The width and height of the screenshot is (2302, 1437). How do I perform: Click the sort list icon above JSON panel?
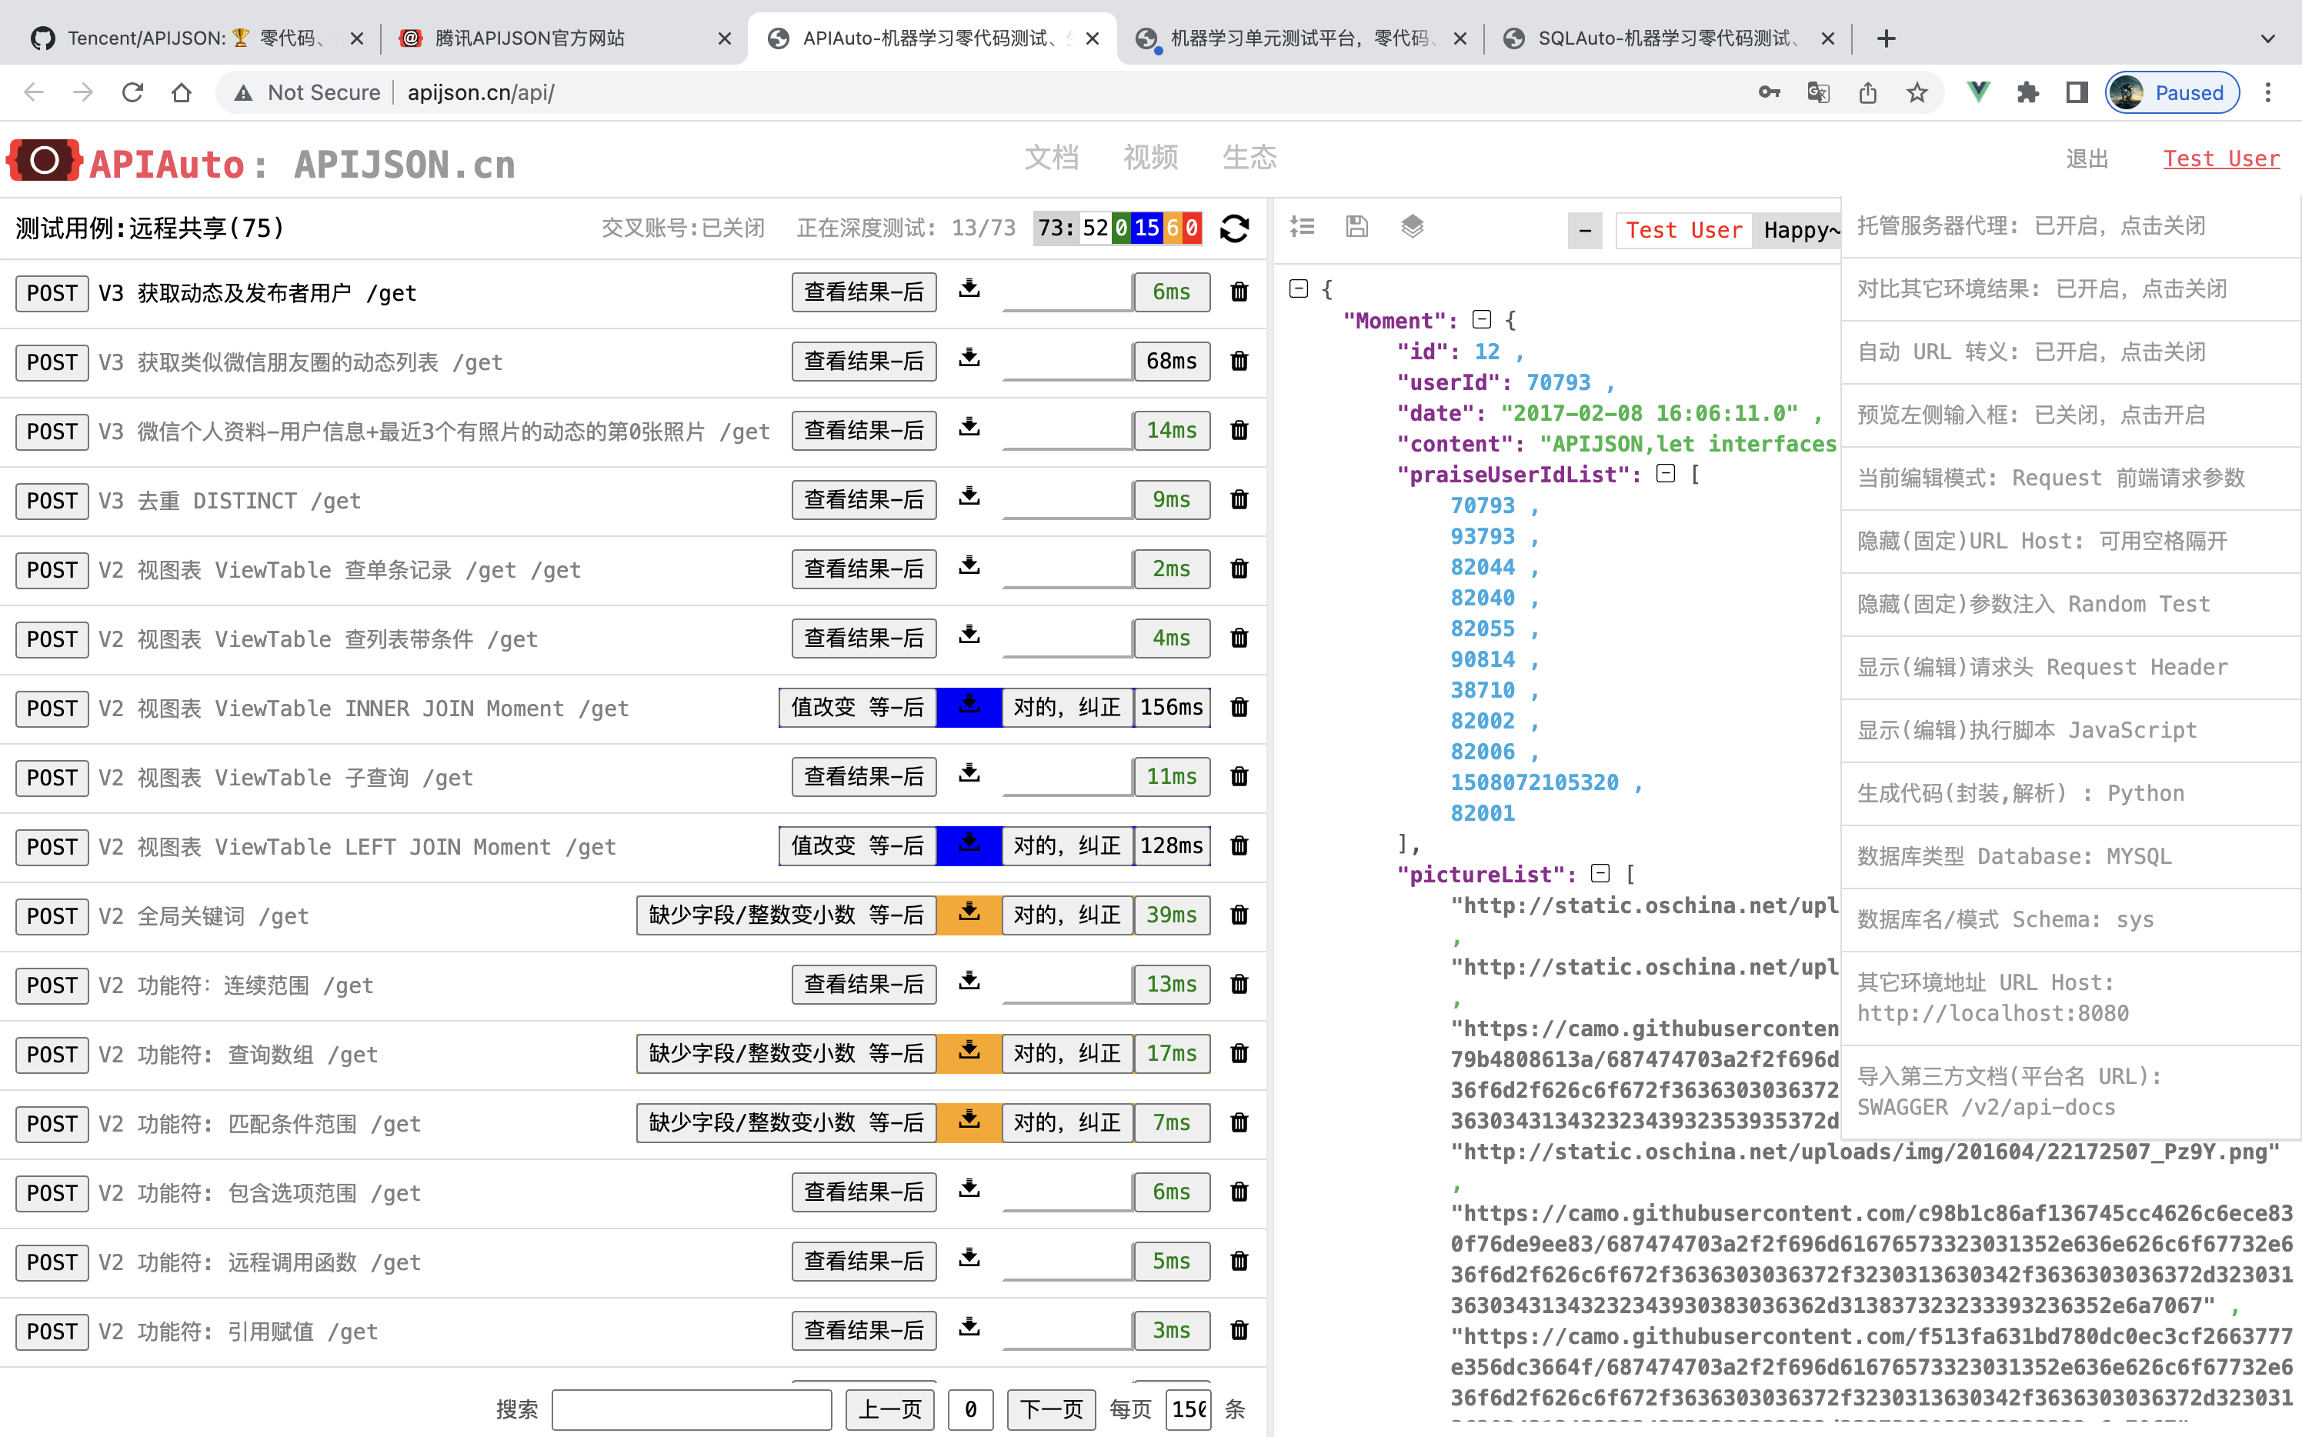[x=1303, y=226]
